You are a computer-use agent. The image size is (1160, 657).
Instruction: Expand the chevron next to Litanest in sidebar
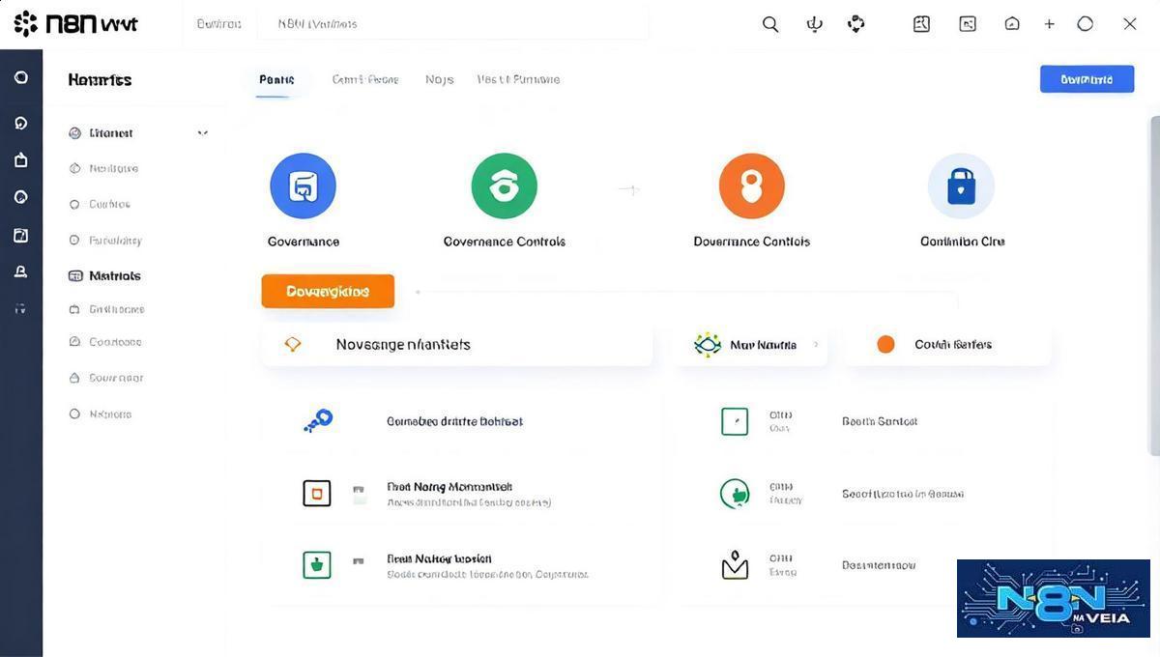click(x=202, y=133)
